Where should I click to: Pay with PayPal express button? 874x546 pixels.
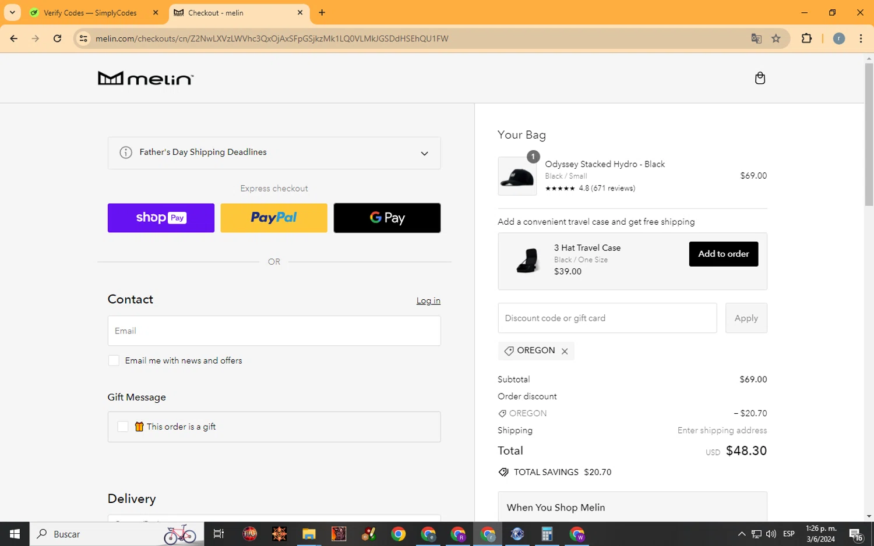[274, 218]
